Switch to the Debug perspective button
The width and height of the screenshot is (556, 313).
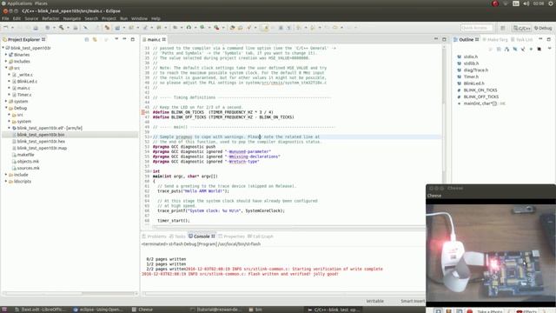(543, 28)
